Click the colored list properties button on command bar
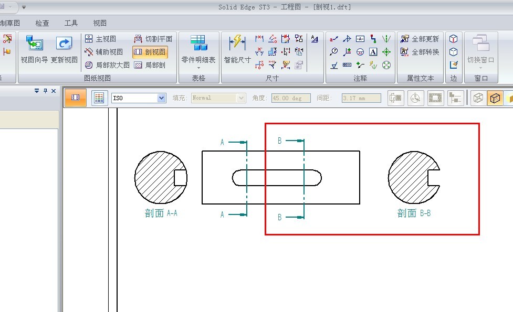Screen dimensions: 513x312 (99, 98)
